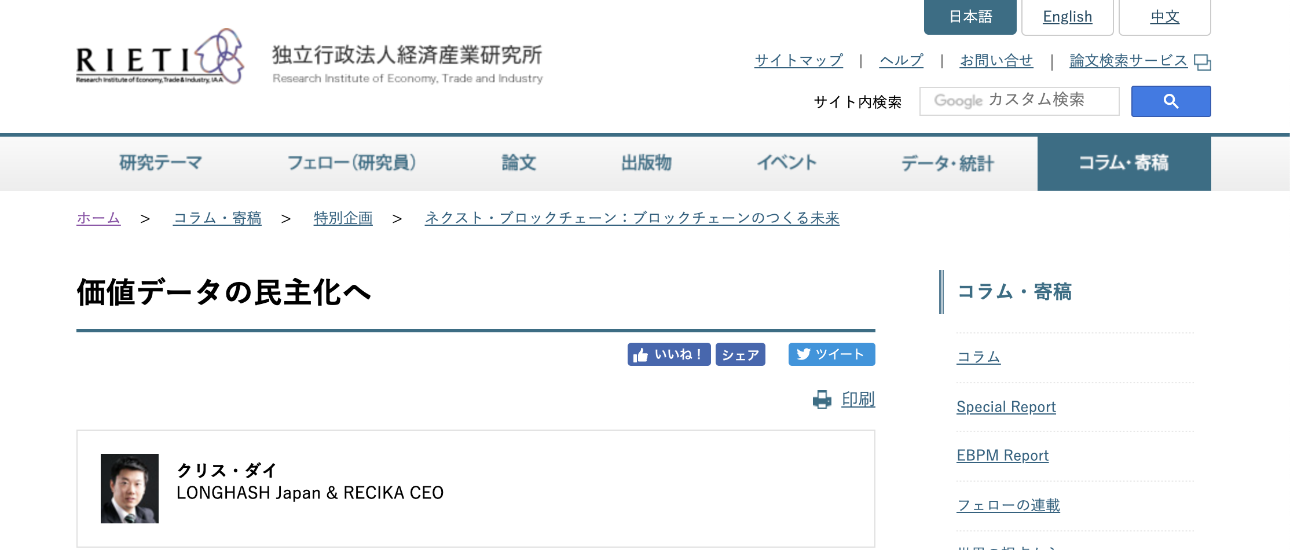Open the データ・統計 menu
Viewport: 1290px width, 550px height.
pyautogui.click(x=947, y=163)
